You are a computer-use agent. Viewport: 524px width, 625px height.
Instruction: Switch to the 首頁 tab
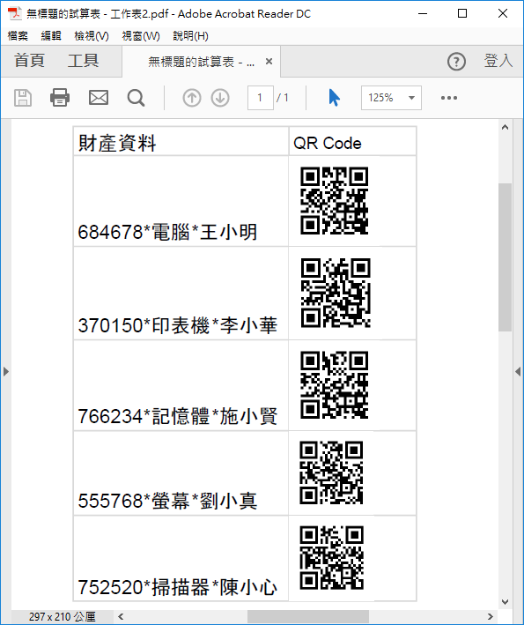(x=29, y=61)
